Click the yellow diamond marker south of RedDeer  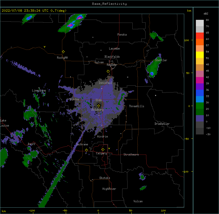point(108,71)
